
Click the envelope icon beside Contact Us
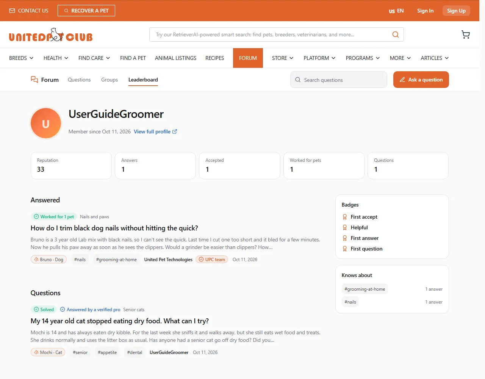tap(12, 11)
